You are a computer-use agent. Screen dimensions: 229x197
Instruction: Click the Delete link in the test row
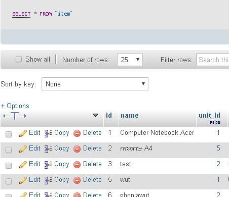pos(92,164)
